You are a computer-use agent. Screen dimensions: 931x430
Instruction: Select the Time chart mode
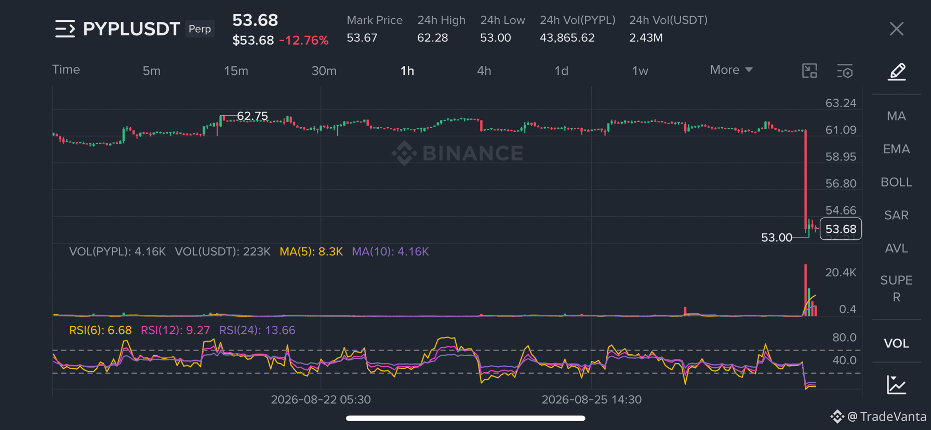66,70
